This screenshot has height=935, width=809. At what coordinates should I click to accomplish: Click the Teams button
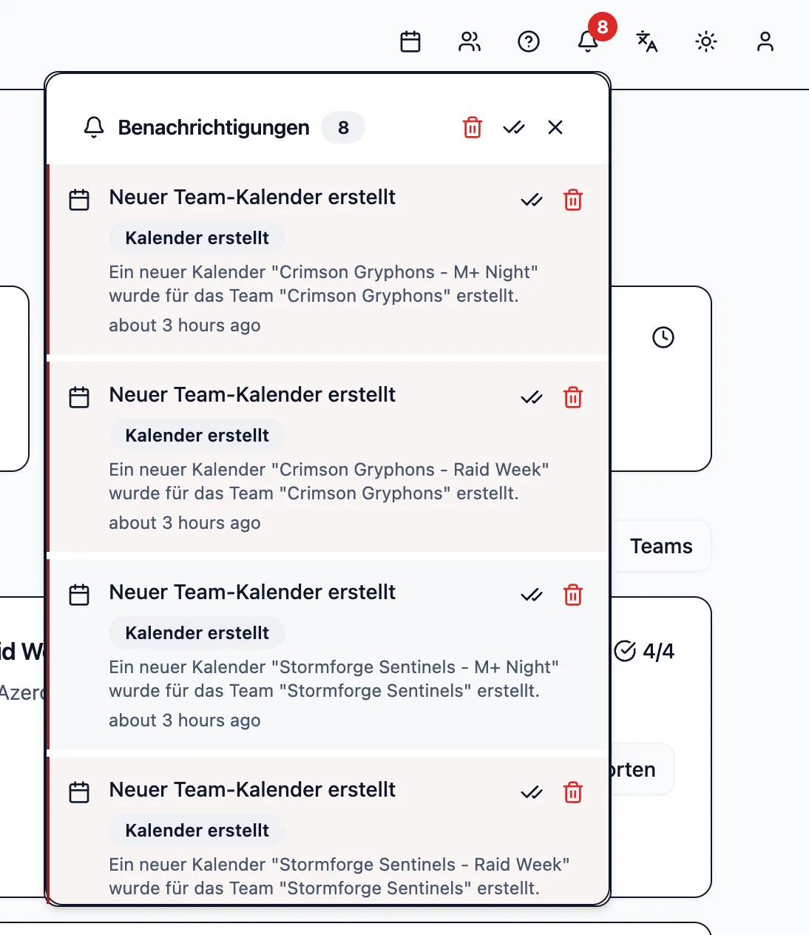coord(661,546)
